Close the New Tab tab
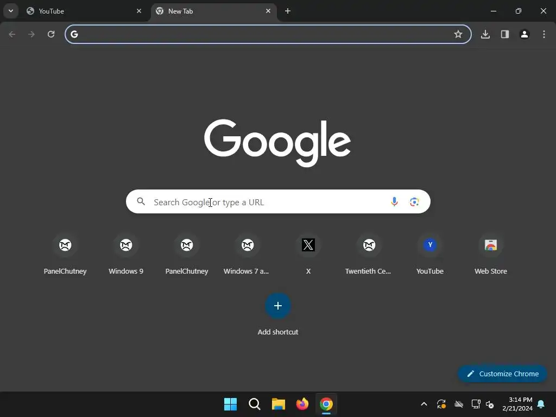This screenshot has height=417, width=556. click(268, 11)
